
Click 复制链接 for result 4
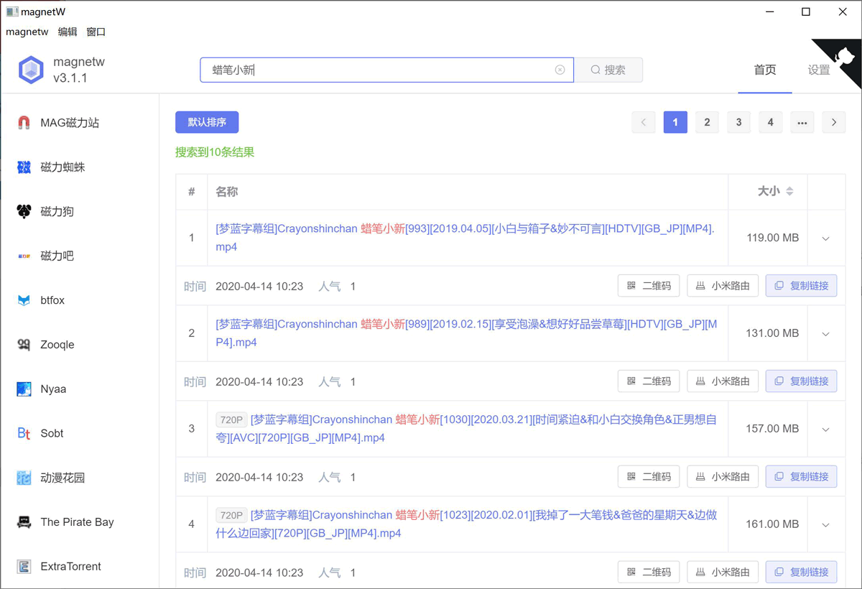tap(801, 572)
